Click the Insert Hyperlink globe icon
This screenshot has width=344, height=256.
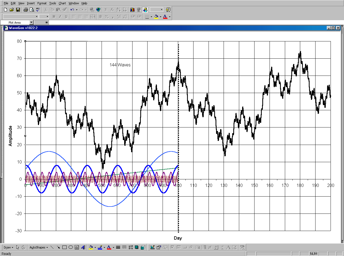point(92,10)
